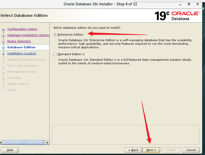Screen dimensions: 205x155
Task: Click 'Prerequisite Checks' step text
Action: 22,72
